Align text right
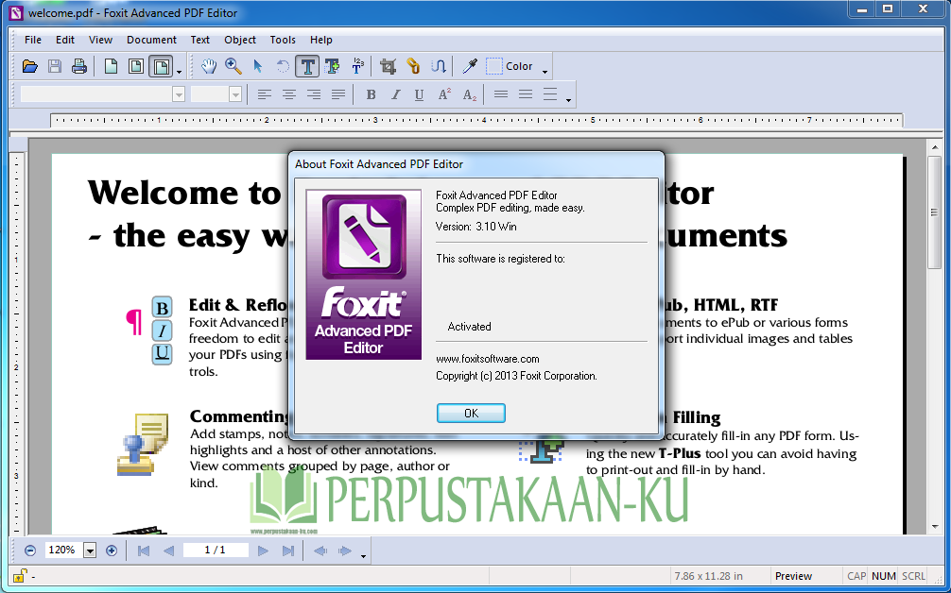Image resolution: width=951 pixels, height=593 pixels. click(x=314, y=94)
